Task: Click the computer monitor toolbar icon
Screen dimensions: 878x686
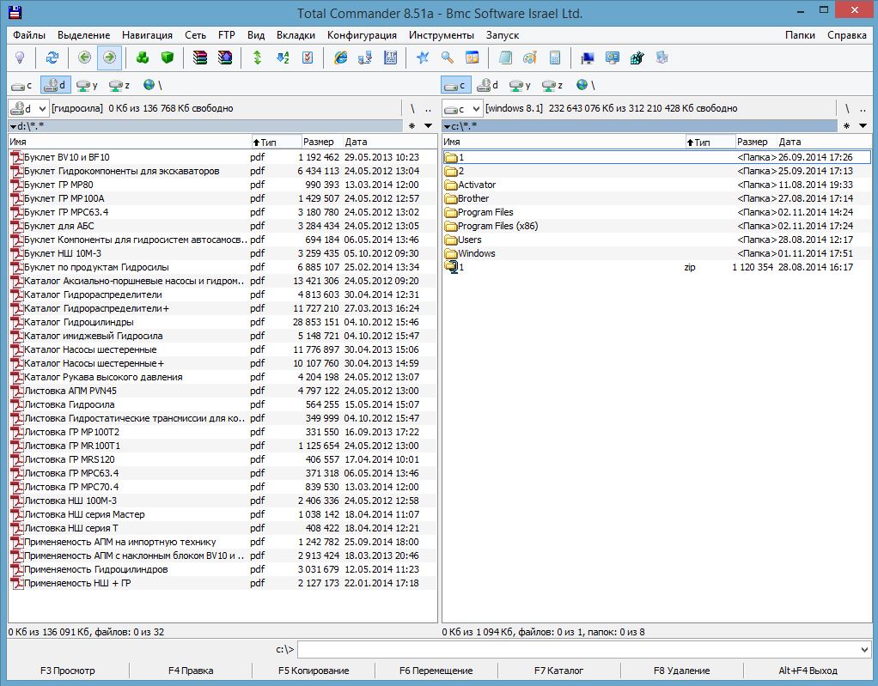Action: click(588, 58)
